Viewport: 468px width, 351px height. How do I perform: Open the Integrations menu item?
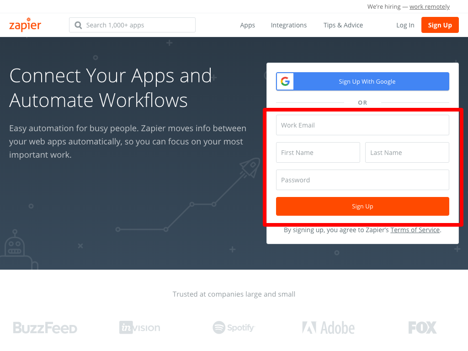click(x=289, y=25)
